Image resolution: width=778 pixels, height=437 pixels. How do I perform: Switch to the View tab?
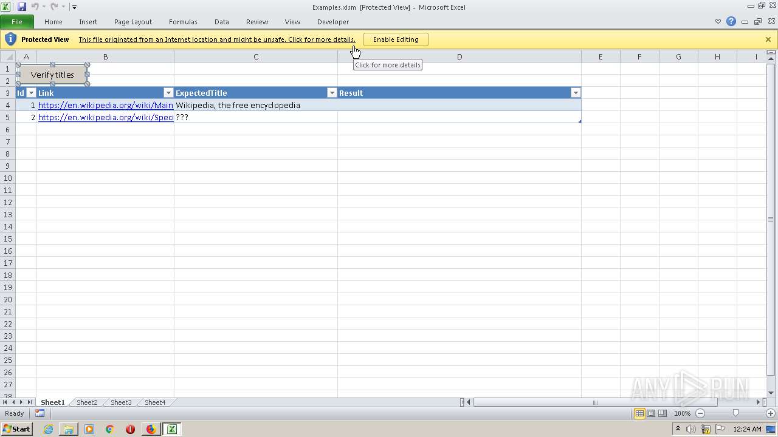click(293, 22)
